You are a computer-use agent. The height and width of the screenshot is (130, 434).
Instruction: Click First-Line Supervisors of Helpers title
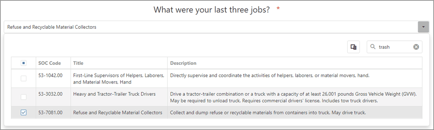[x=119, y=78]
